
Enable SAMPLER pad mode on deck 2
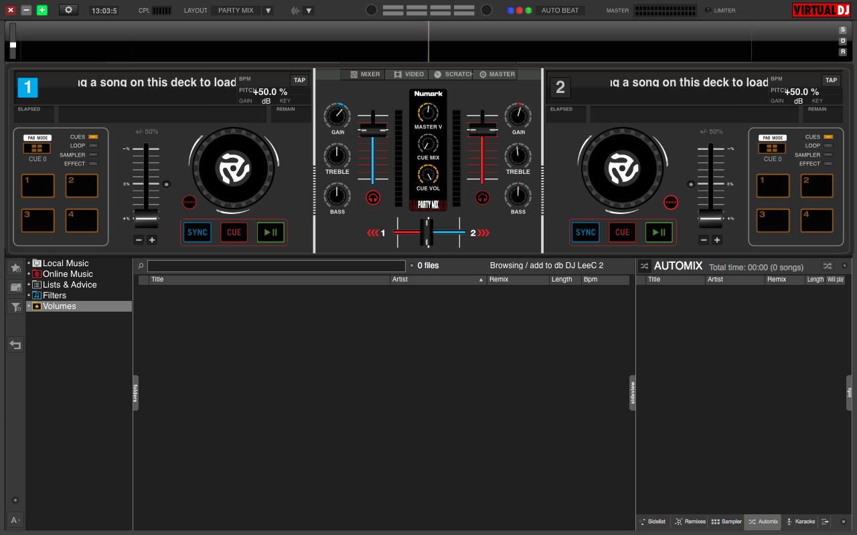click(x=828, y=154)
